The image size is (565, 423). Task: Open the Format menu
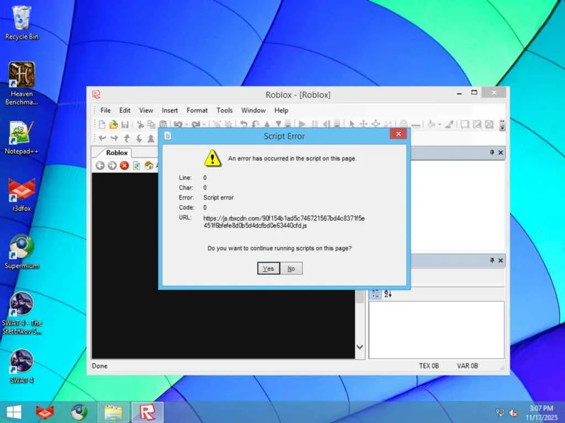197,110
